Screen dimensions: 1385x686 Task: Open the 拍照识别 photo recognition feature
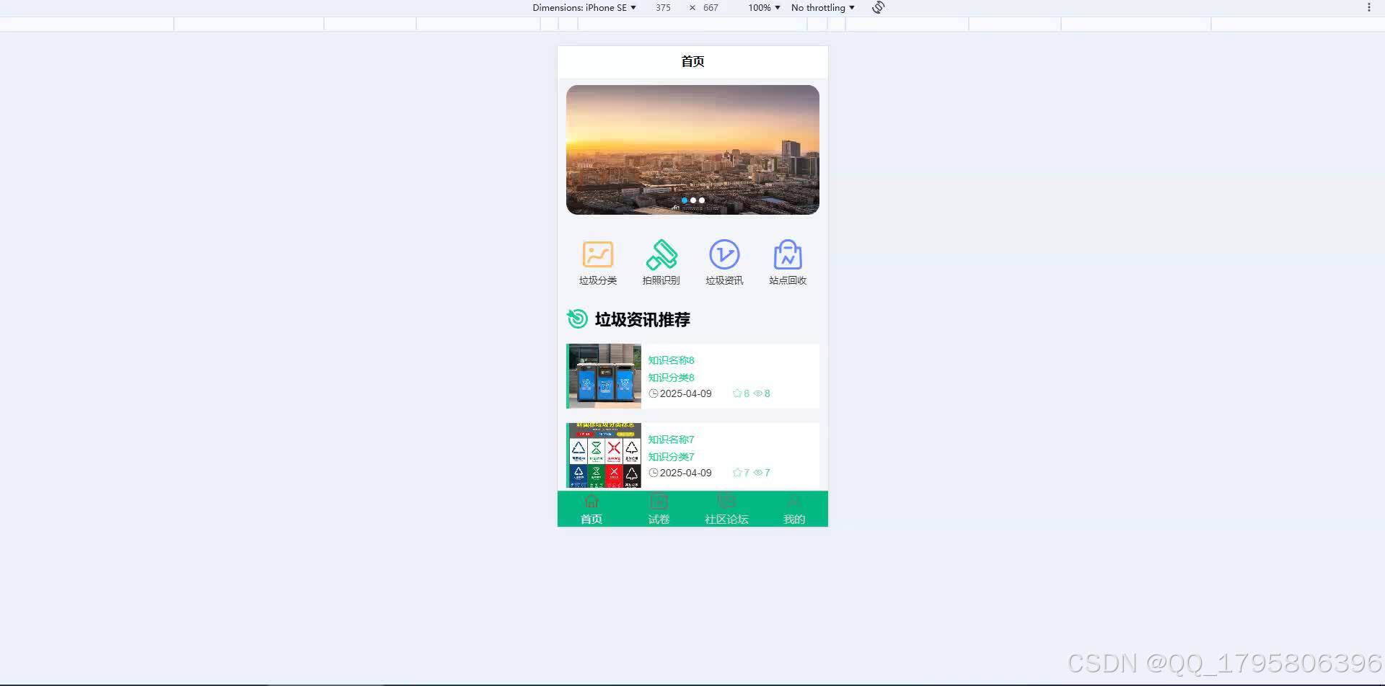coord(661,254)
